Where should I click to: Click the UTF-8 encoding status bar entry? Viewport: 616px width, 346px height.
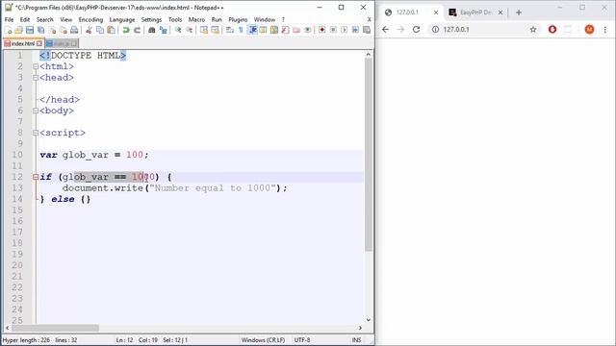click(x=302, y=340)
